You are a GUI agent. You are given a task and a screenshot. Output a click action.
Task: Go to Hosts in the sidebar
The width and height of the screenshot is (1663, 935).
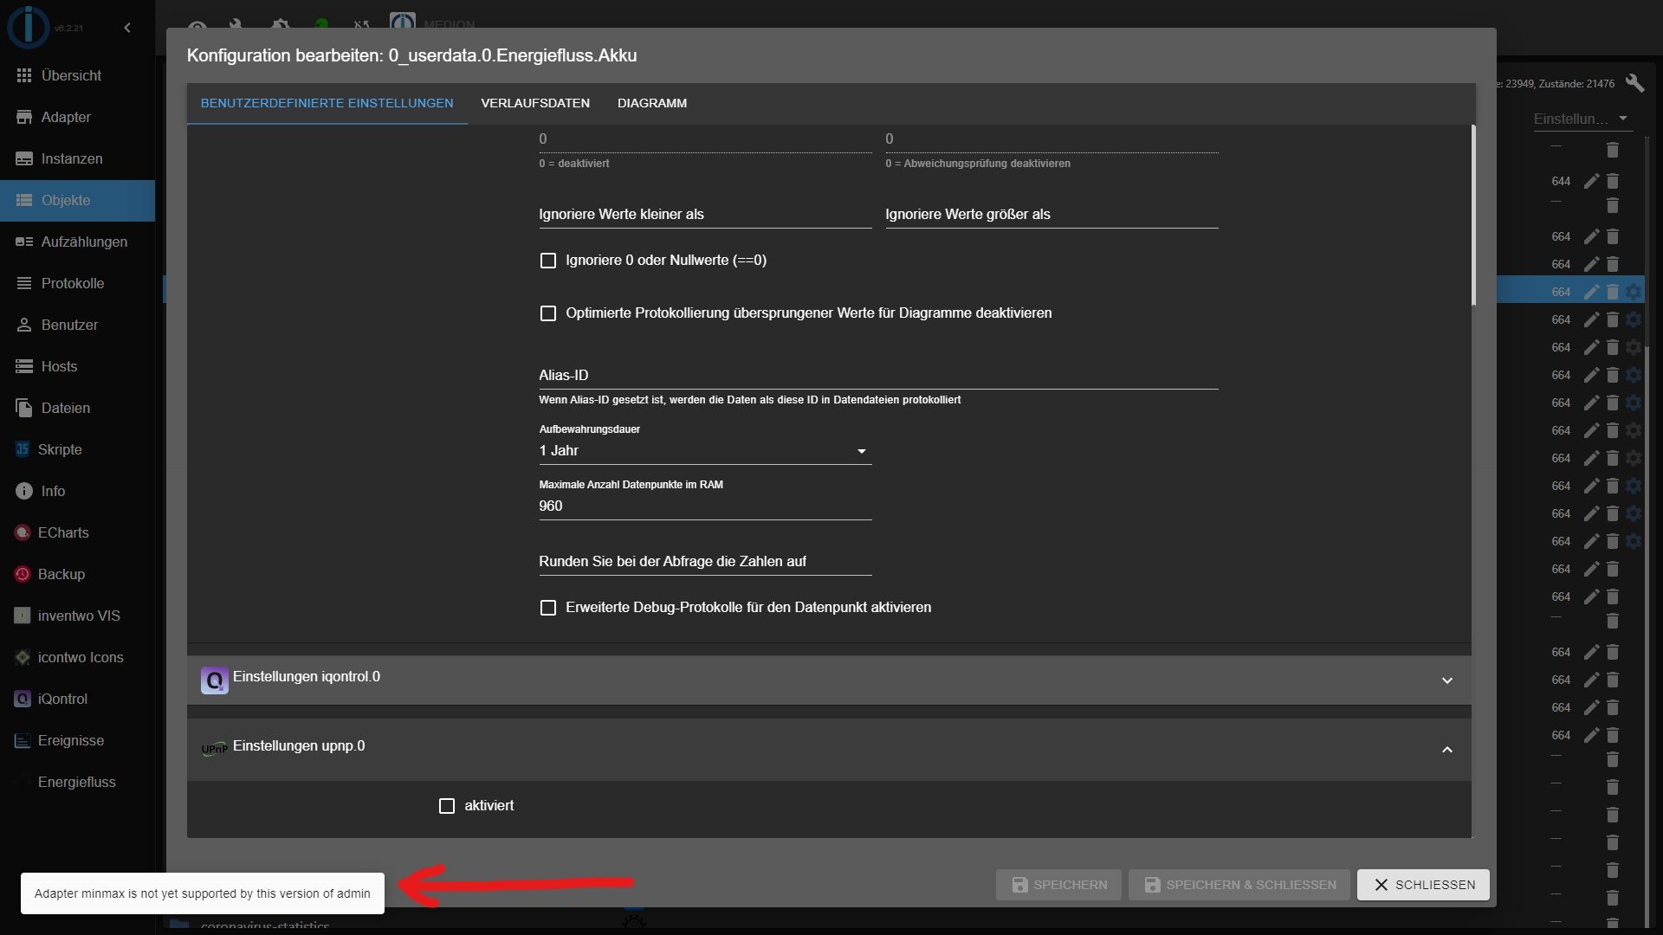[x=77, y=366]
